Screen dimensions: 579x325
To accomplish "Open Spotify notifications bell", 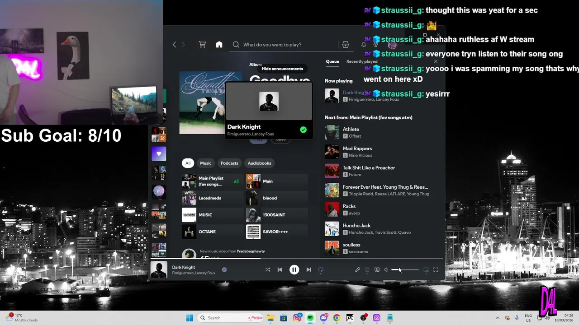I will [x=363, y=44].
